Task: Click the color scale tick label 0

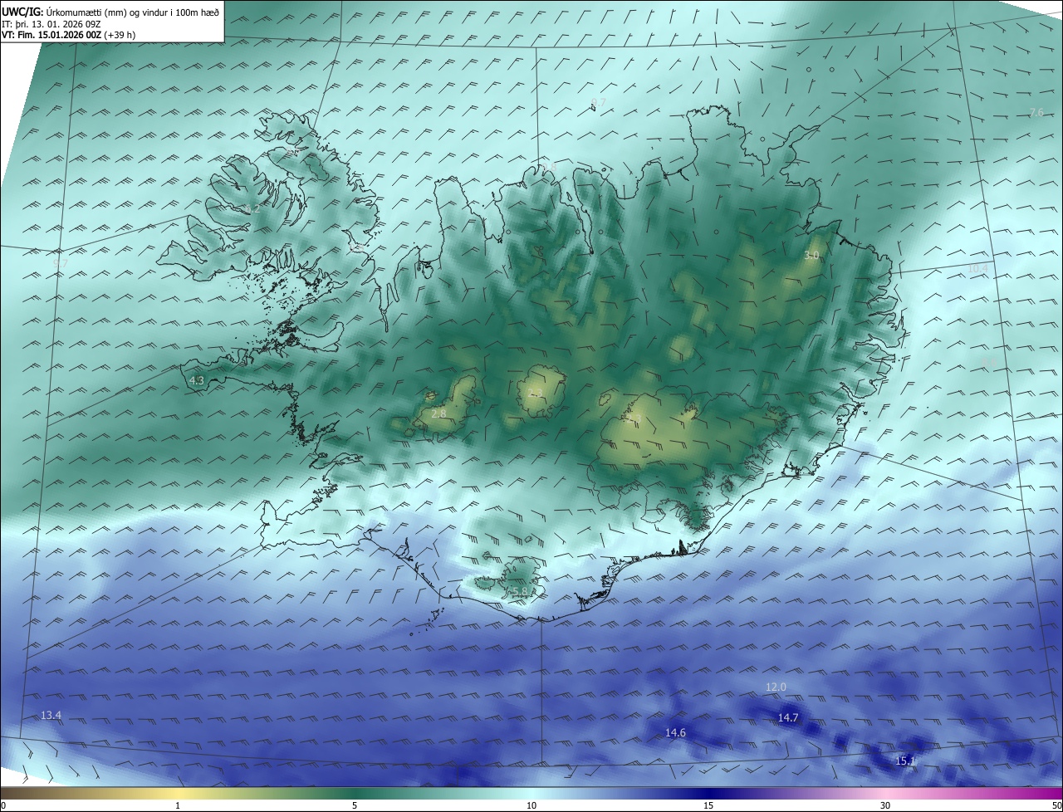Action: pos(3,805)
